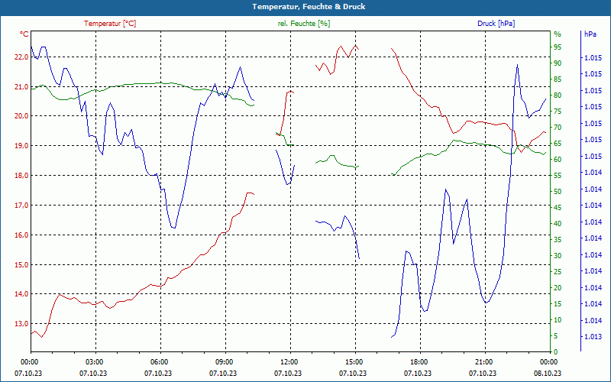Click the 15,0 temperature axis tick
Image resolution: width=611 pixels, height=382 pixels.
(21, 264)
